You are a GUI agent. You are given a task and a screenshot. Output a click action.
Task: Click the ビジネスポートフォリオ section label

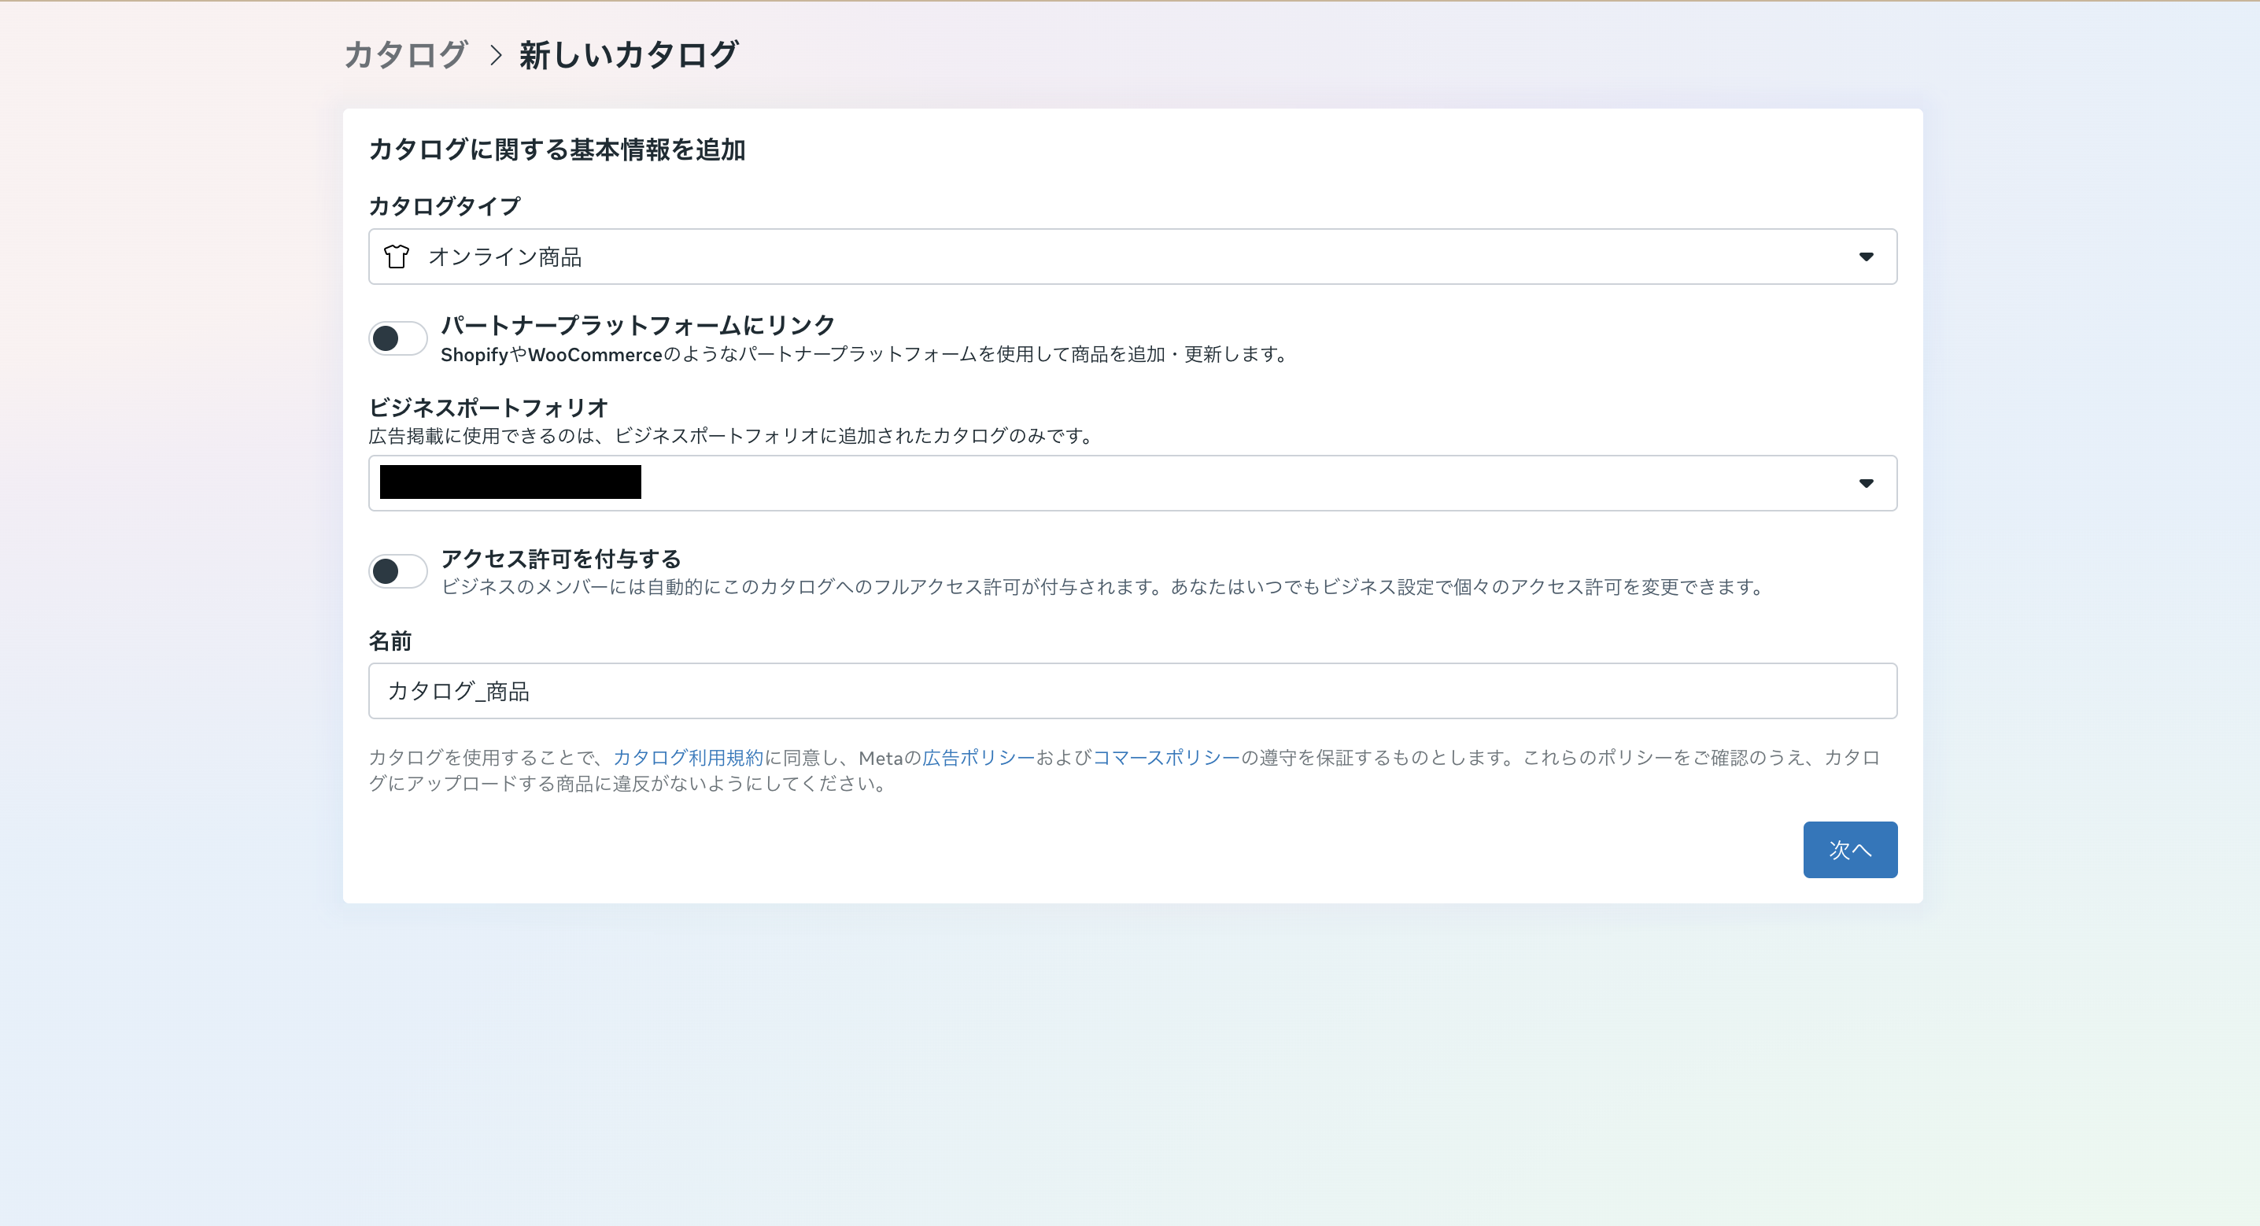click(488, 408)
